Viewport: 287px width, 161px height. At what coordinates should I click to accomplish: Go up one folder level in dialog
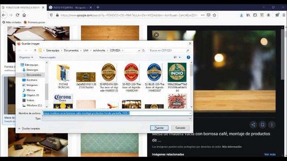point(35,51)
